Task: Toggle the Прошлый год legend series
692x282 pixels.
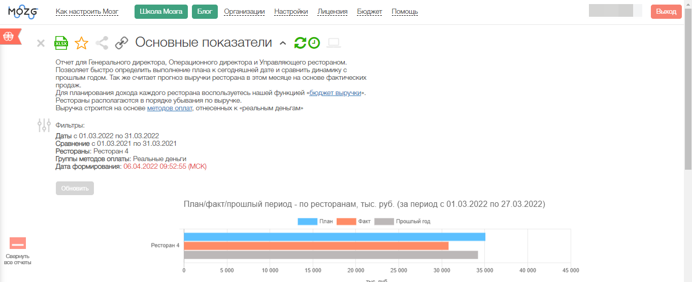Action: point(402,222)
